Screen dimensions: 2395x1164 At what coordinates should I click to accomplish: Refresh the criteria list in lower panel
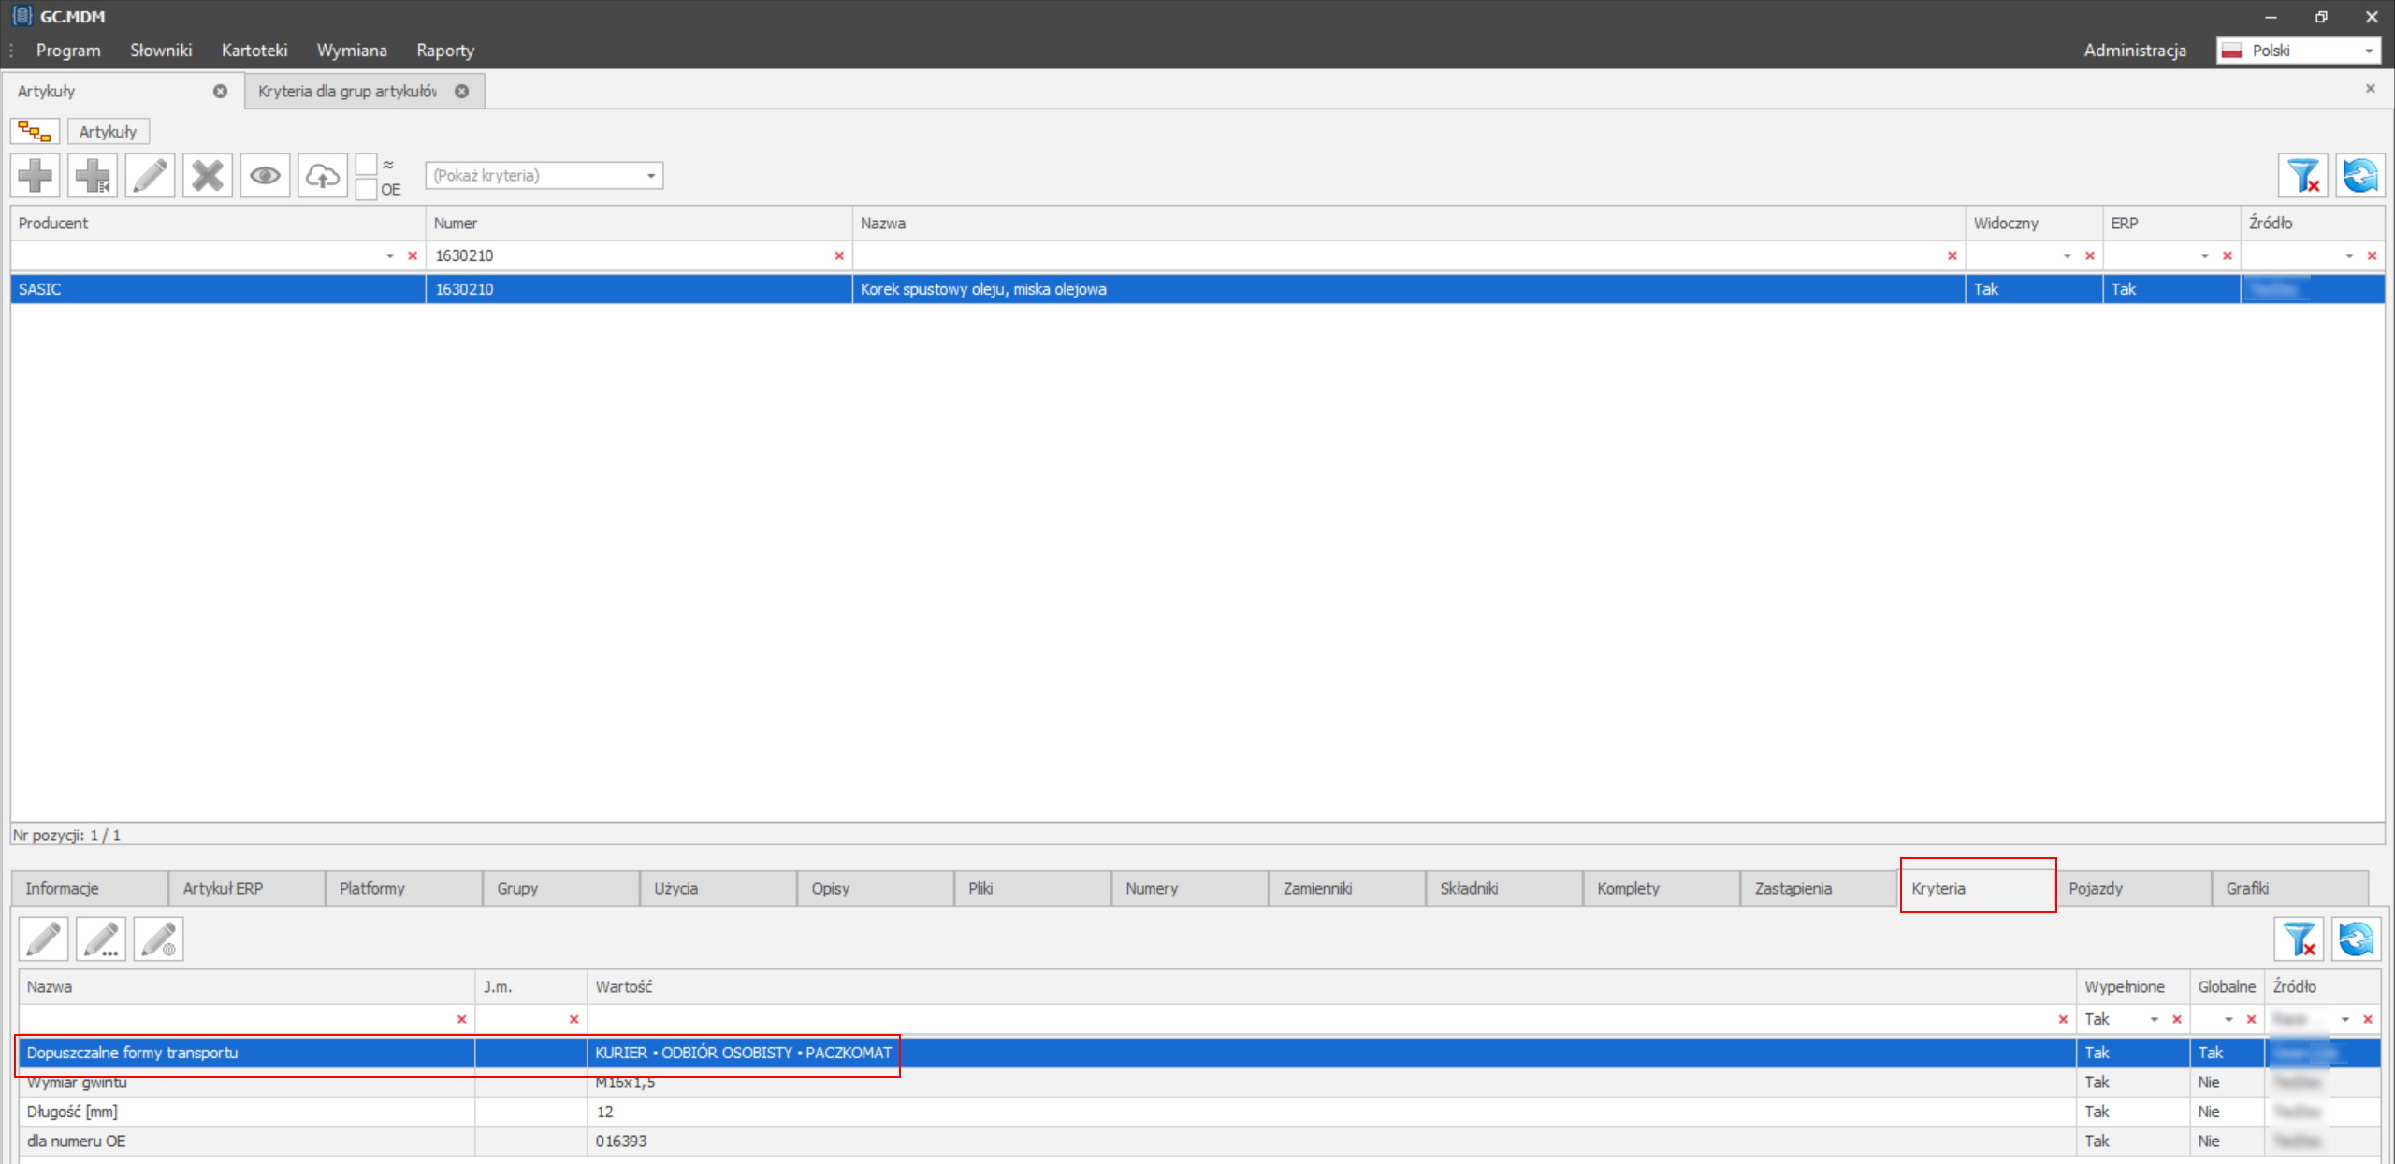pos(2356,938)
